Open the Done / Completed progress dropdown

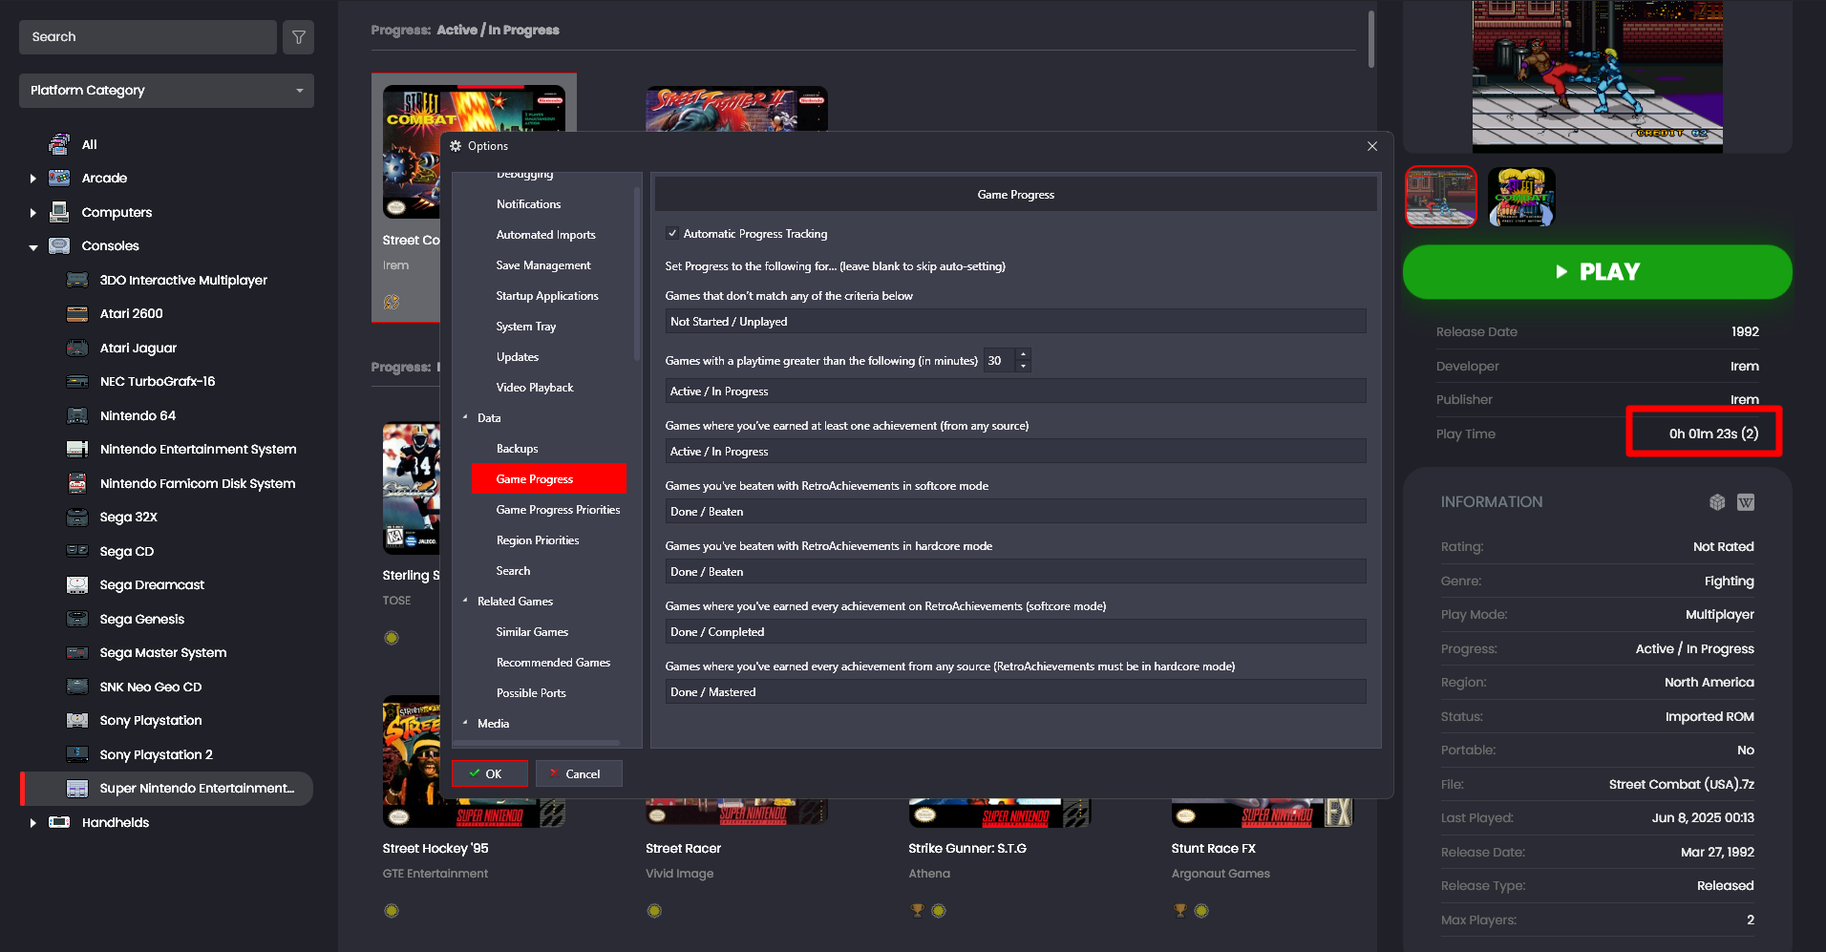point(1015,632)
